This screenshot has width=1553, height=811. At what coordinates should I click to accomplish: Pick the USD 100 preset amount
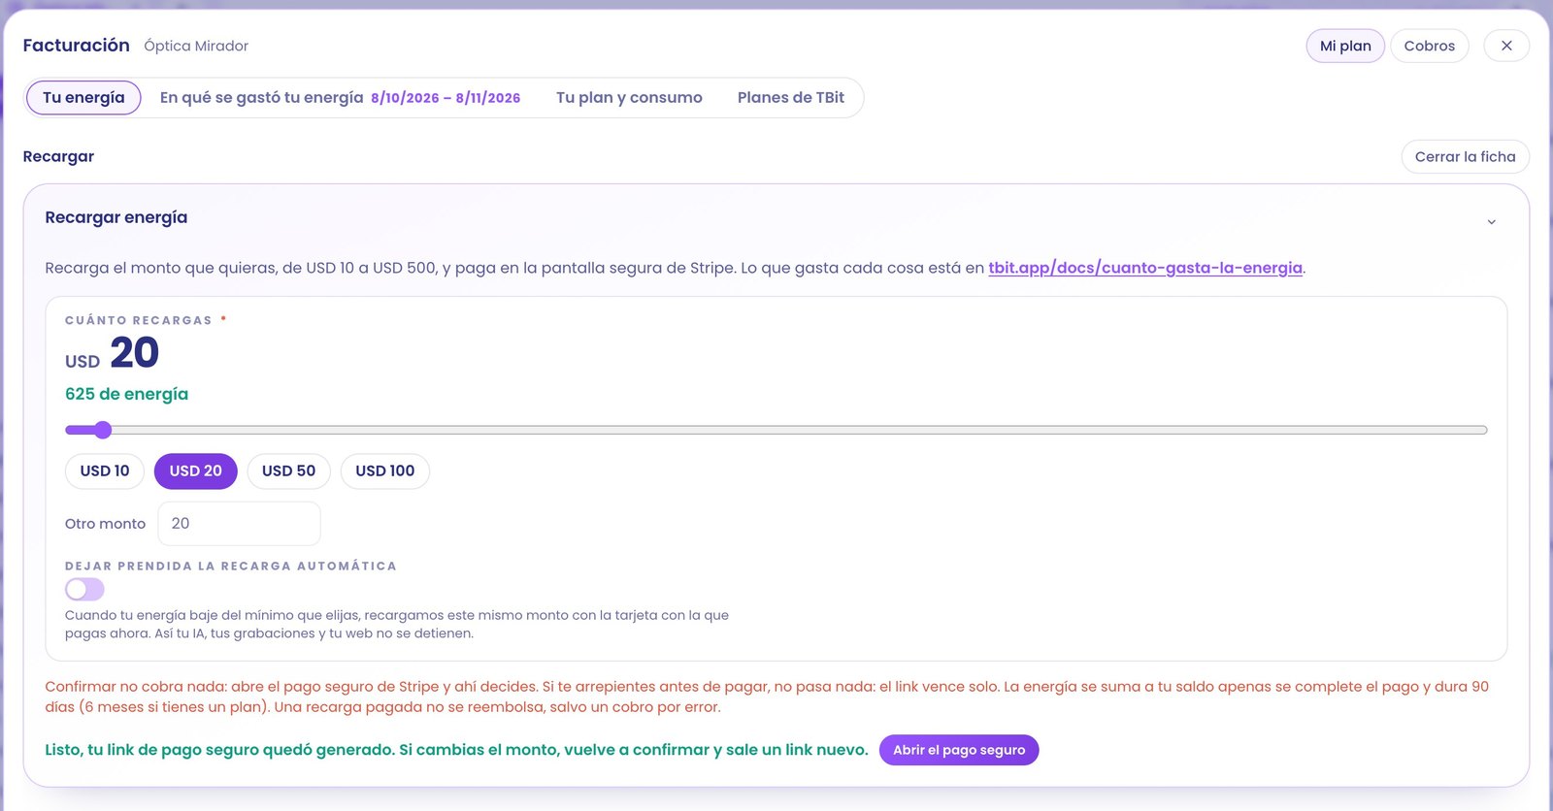pos(384,471)
